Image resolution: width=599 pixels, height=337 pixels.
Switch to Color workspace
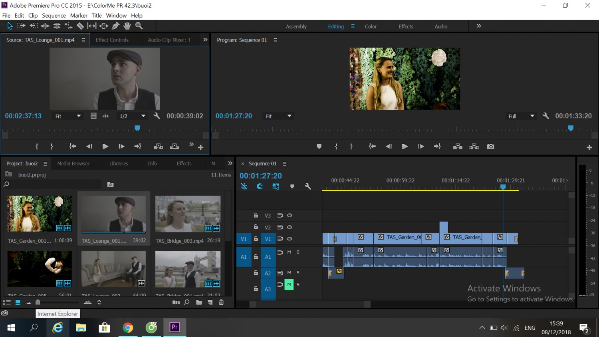(x=371, y=27)
